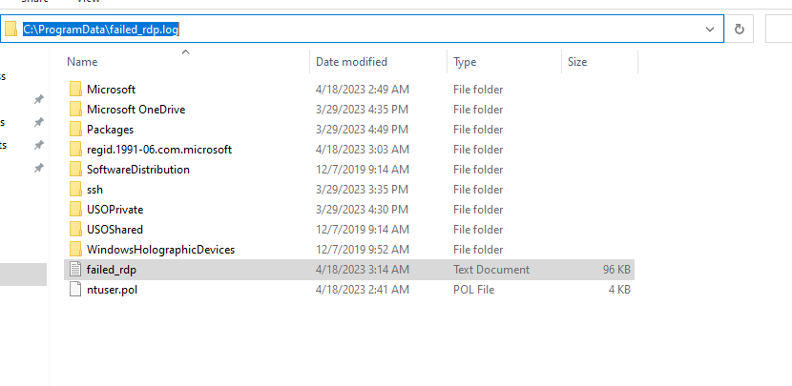
Task: Refresh the current folder view
Action: [x=739, y=30]
